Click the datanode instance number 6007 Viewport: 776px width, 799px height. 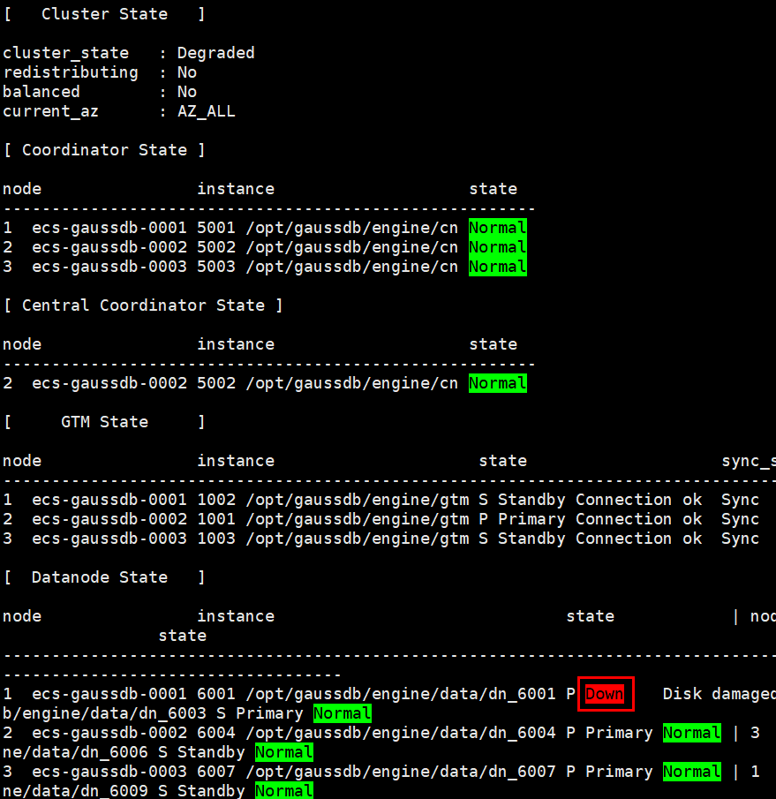pos(216,772)
